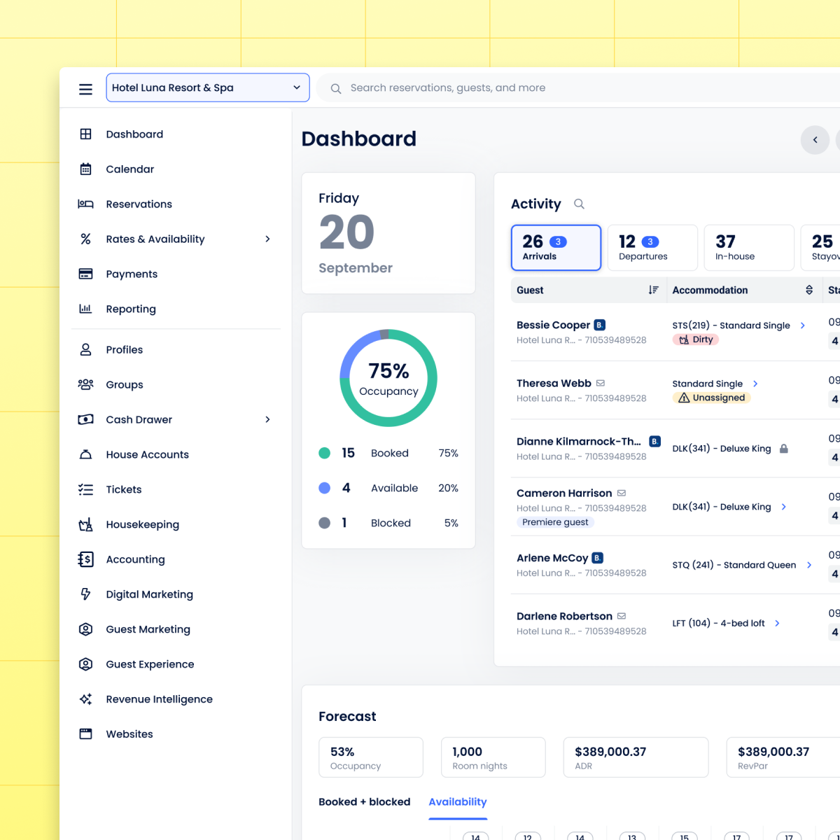Click into the search reservations field

(x=578, y=87)
